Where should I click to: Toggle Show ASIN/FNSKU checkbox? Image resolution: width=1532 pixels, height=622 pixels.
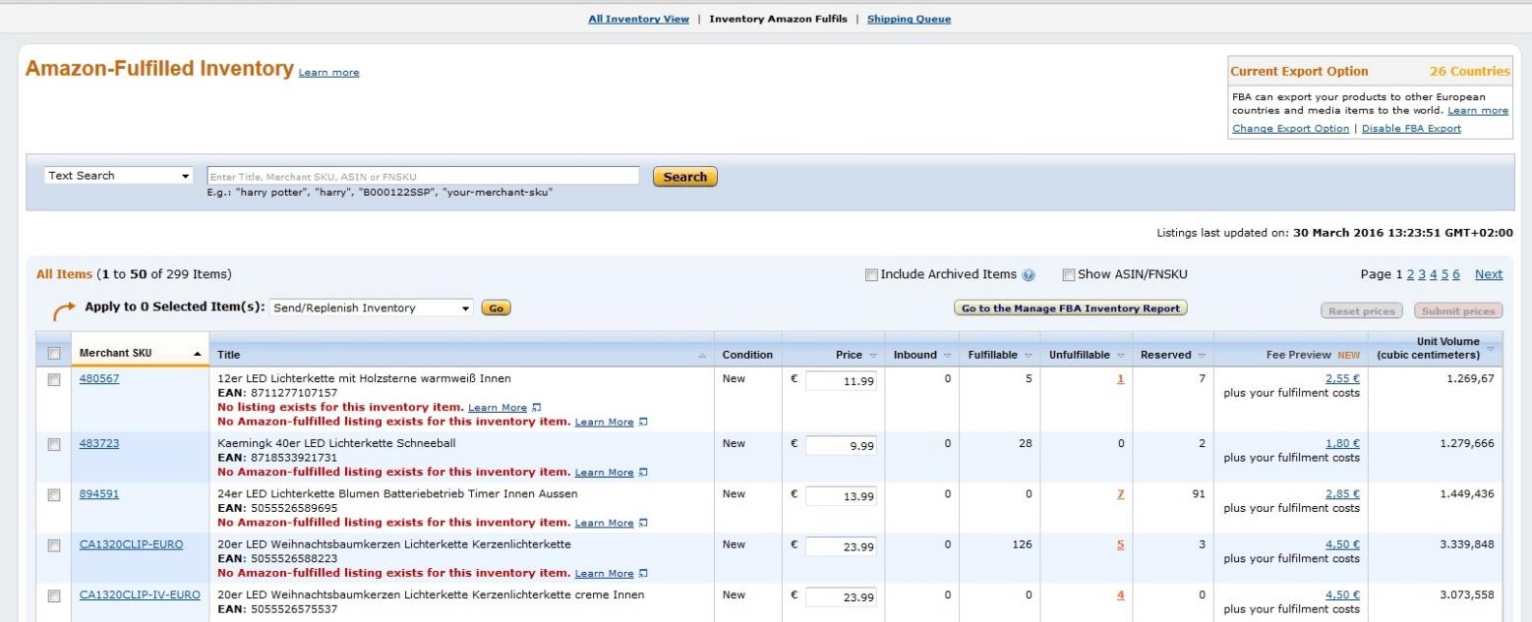click(1069, 275)
